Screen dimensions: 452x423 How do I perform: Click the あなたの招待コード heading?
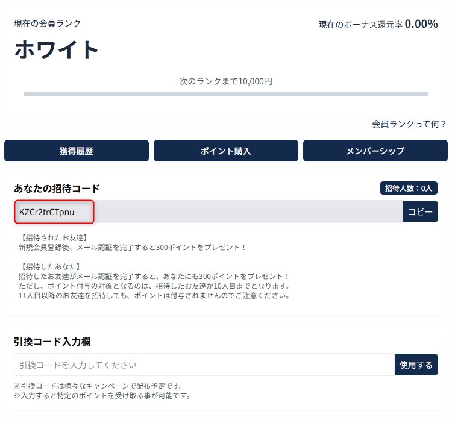point(57,189)
